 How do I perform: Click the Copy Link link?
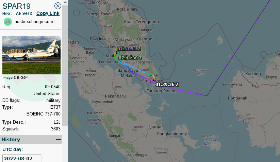tap(48, 13)
